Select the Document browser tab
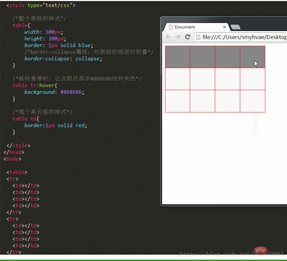 pos(197,27)
